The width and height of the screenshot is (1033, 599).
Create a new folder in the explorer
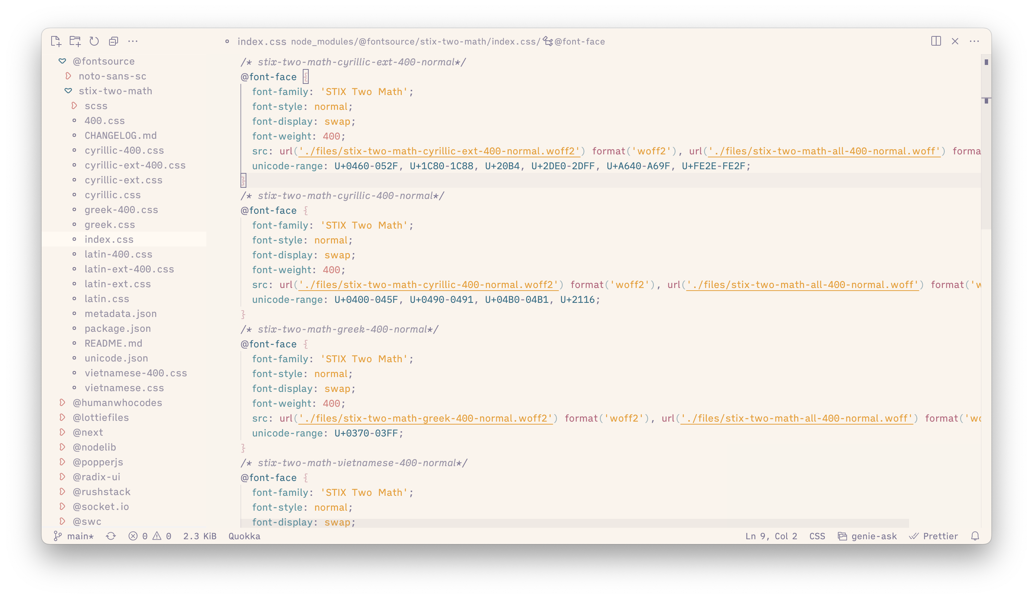point(75,41)
